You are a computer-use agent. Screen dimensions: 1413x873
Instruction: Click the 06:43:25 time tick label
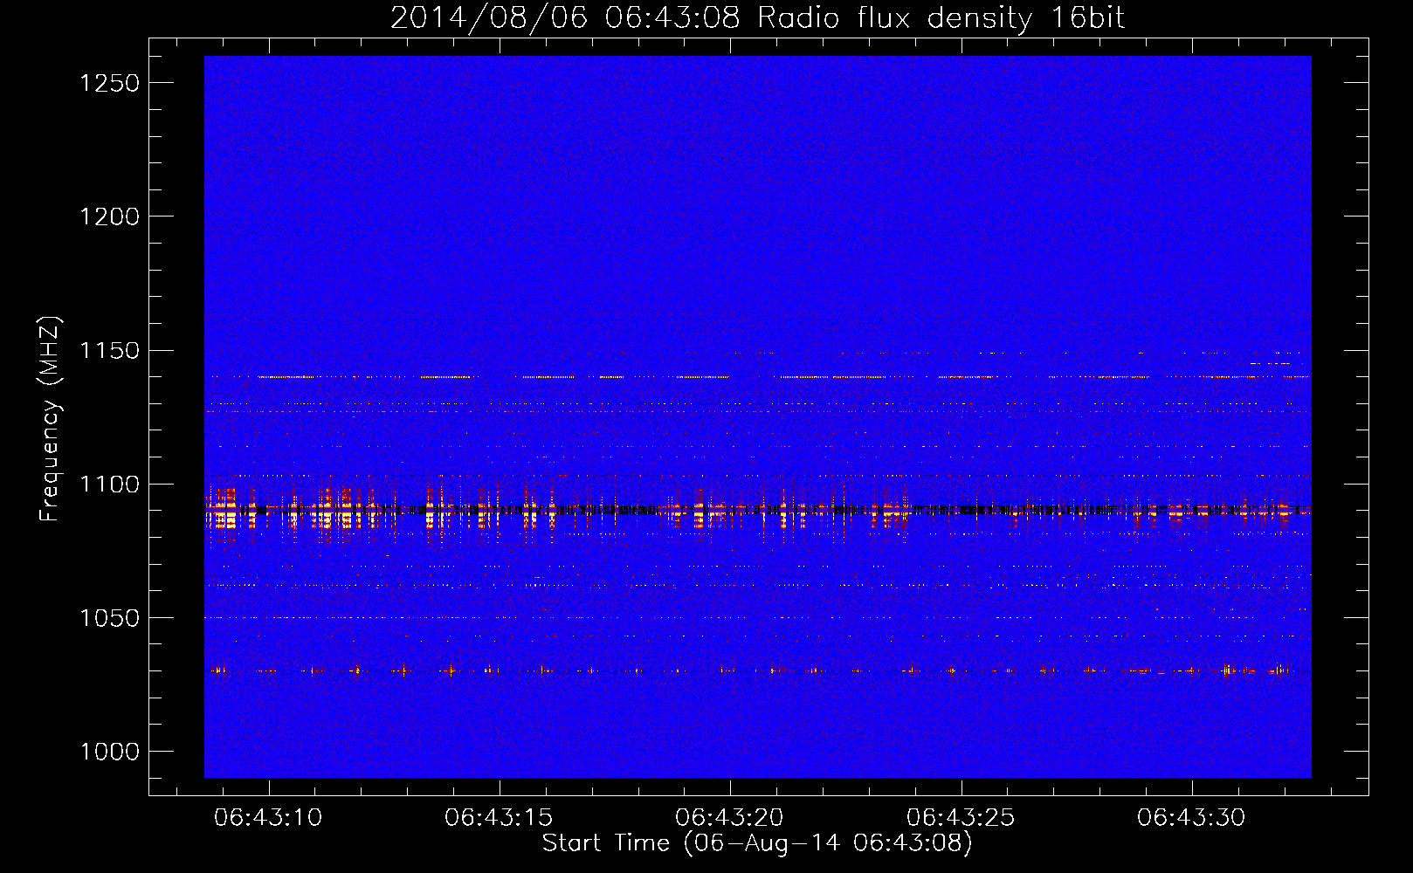961,818
